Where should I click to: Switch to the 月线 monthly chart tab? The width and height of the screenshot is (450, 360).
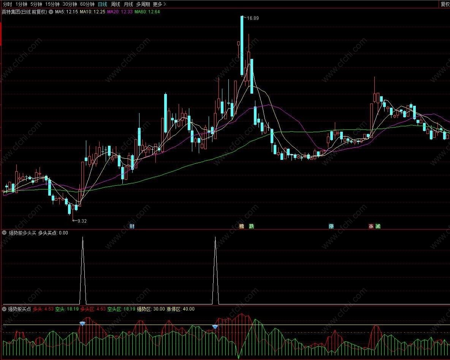[x=128, y=4]
